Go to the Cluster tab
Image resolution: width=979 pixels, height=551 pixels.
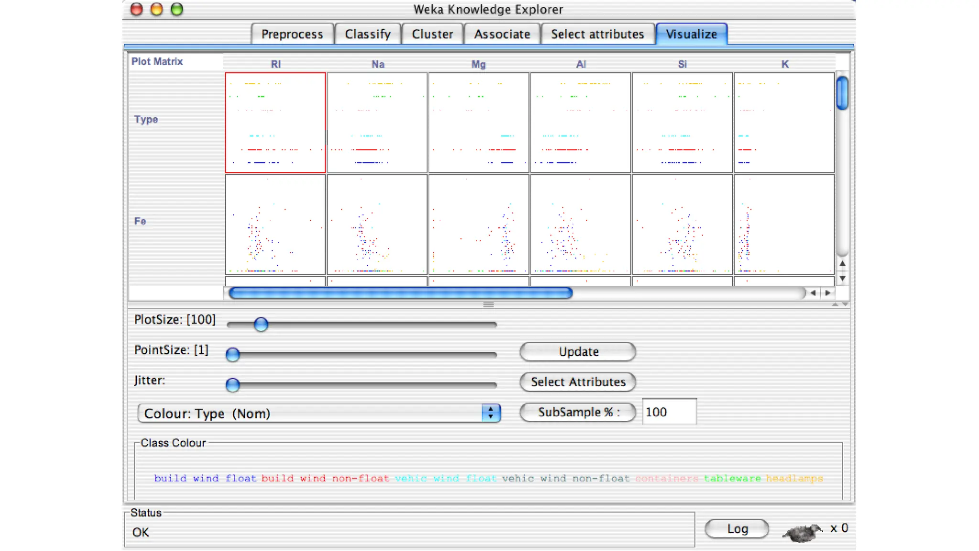432,34
